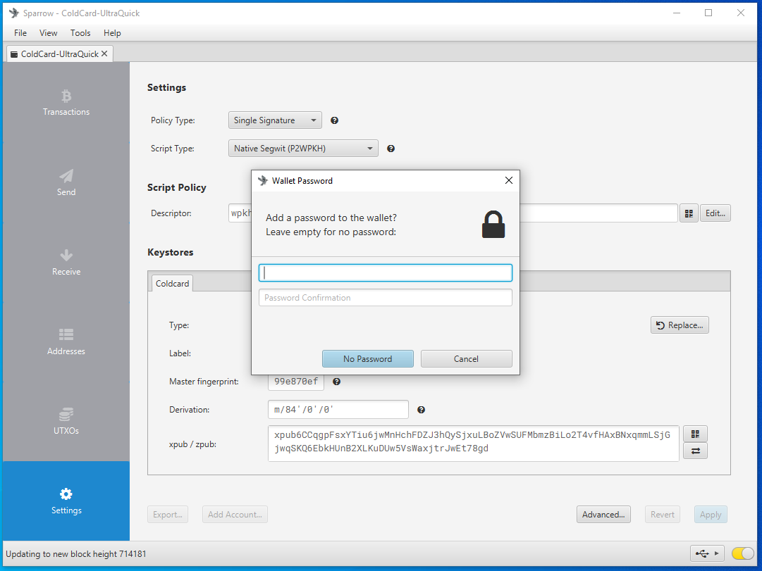Cancel the Wallet Password dialog
Viewport: 762px width, 571px height.
466,359
